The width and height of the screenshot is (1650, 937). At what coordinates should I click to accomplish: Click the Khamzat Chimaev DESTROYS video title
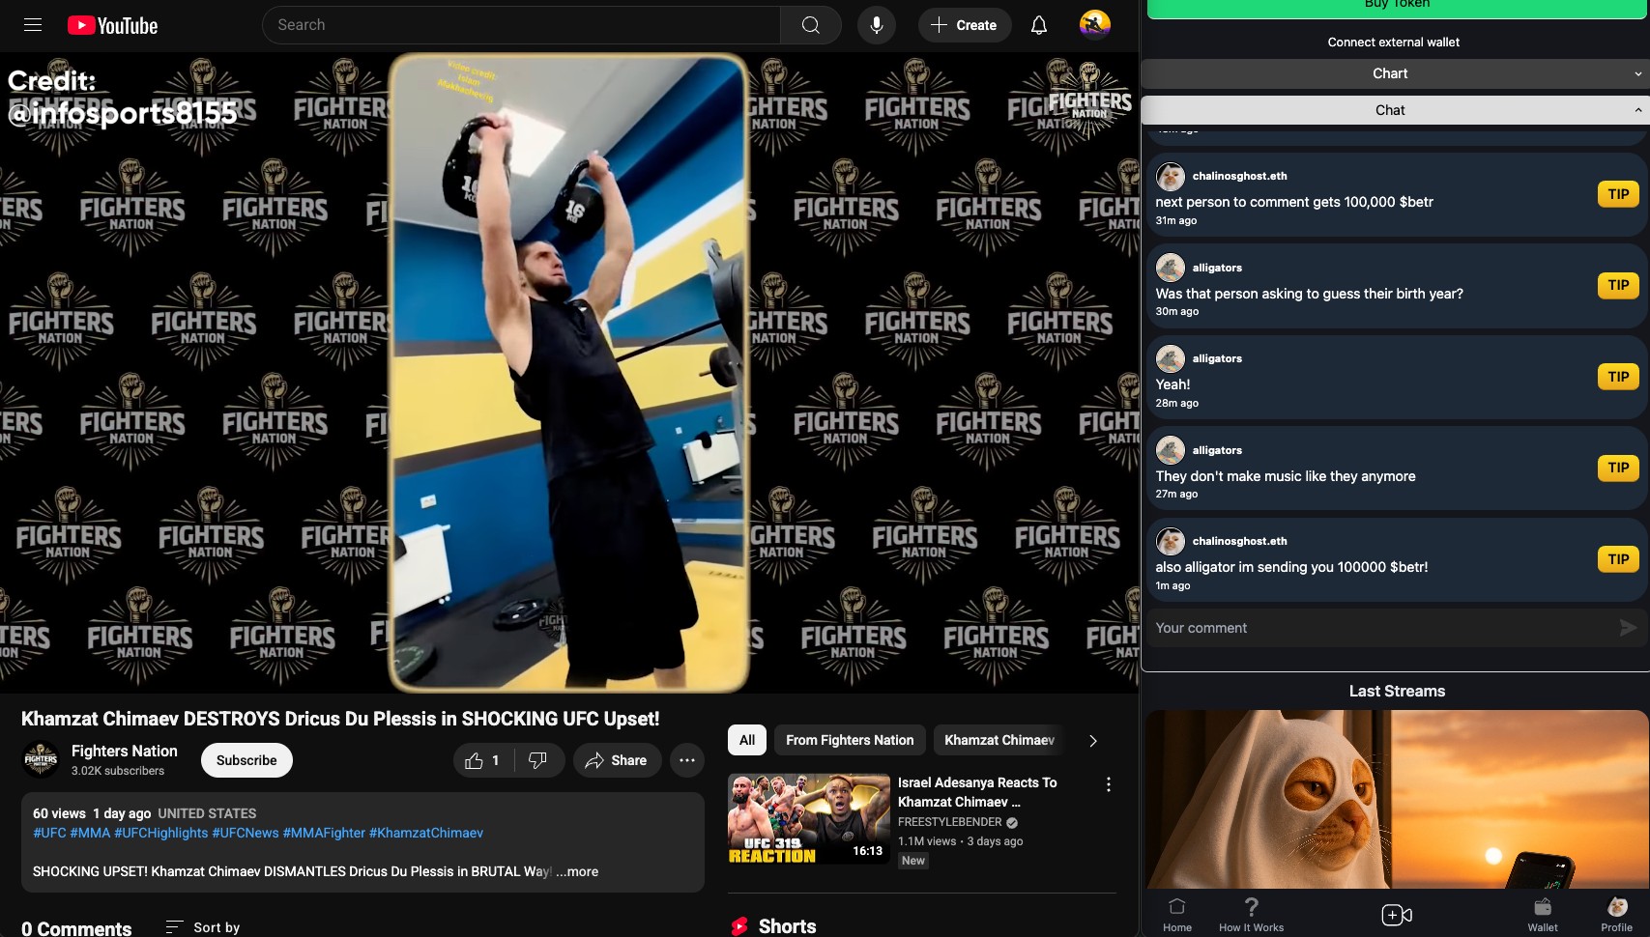point(340,719)
